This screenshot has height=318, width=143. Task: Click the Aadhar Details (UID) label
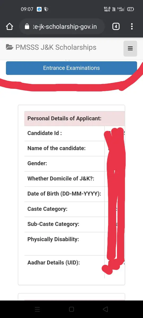pyautogui.click(x=54, y=263)
